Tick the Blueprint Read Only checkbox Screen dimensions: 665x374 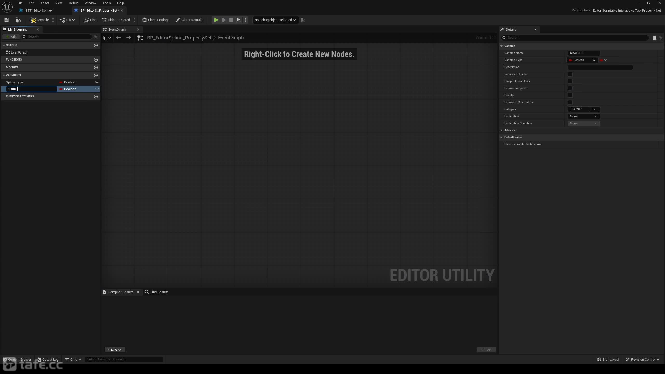(570, 81)
